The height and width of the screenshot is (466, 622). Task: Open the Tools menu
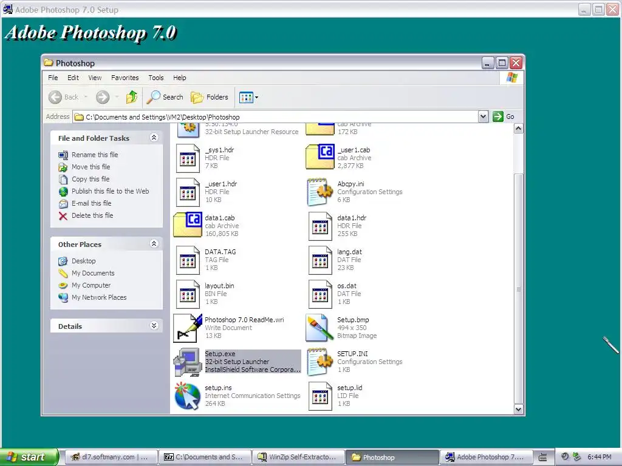(x=156, y=78)
